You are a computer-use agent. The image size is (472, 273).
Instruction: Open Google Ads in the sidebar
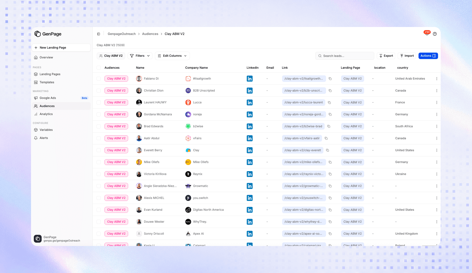pyautogui.click(x=61, y=98)
